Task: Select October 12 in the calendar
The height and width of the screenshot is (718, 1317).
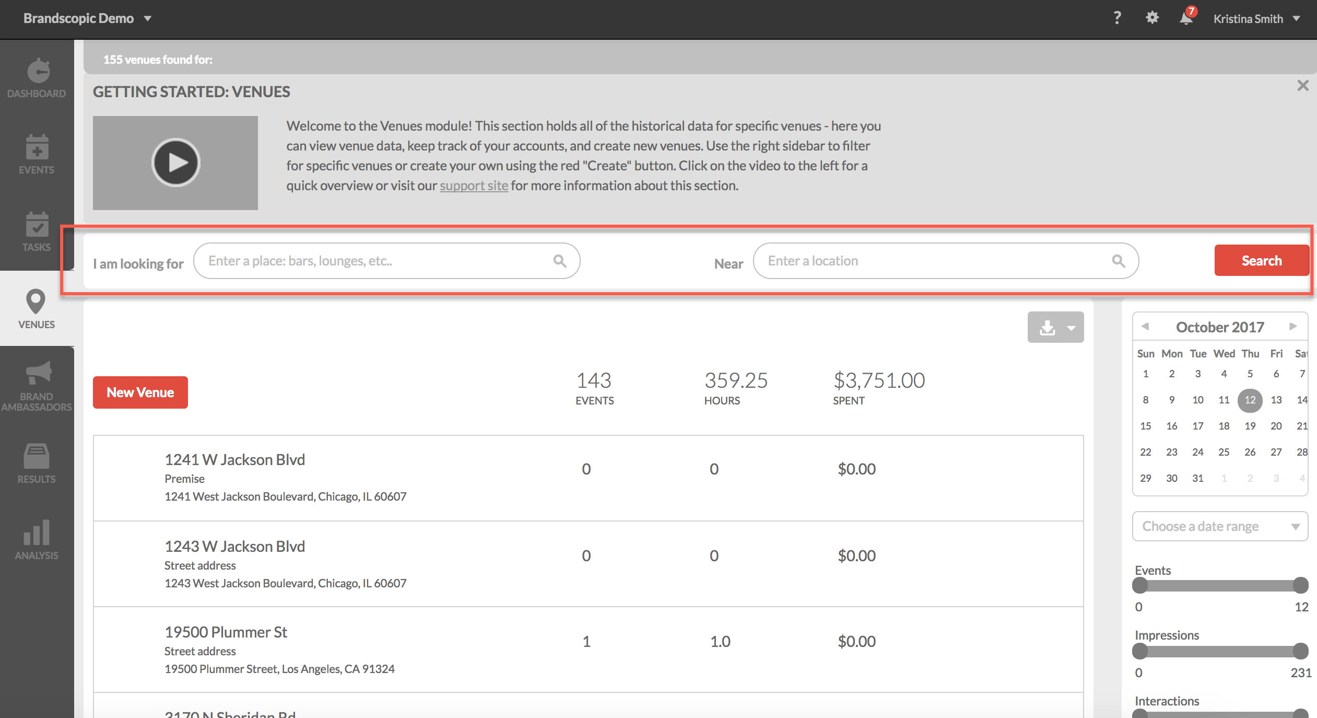Action: coord(1250,400)
